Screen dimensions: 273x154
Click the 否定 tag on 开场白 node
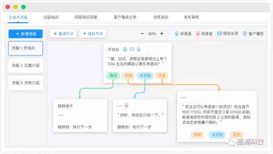tap(162, 76)
